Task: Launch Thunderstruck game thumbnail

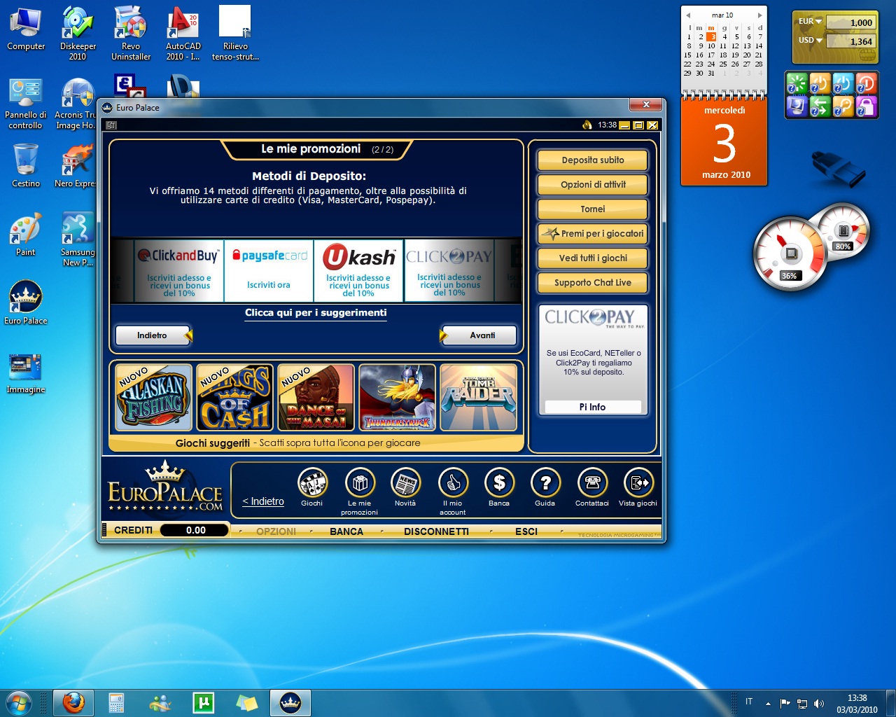Action: click(x=397, y=397)
